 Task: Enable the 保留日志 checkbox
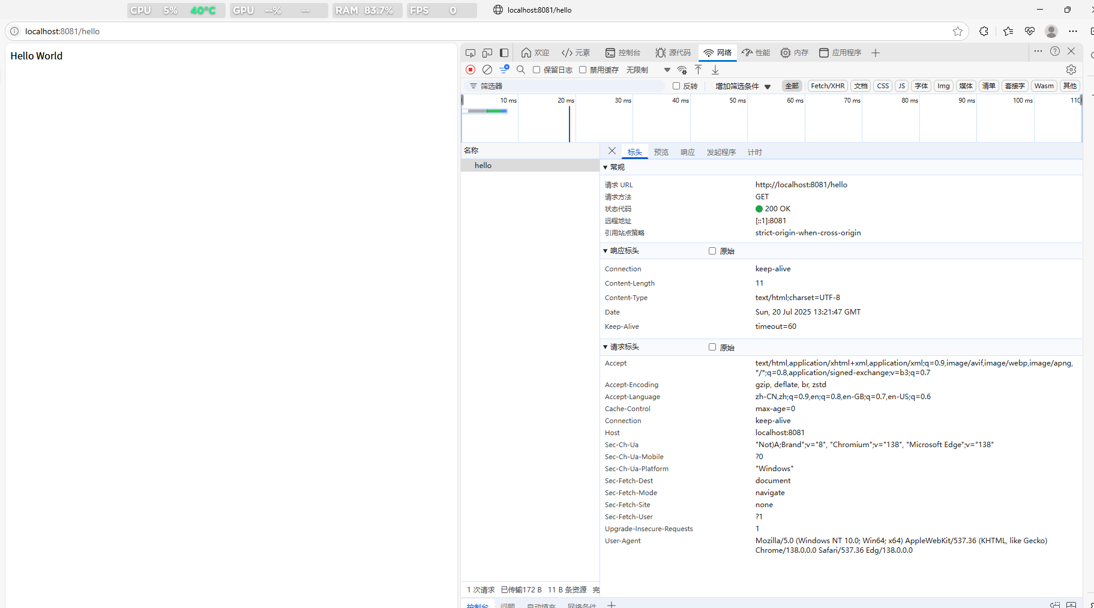click(x=536, y=70)
